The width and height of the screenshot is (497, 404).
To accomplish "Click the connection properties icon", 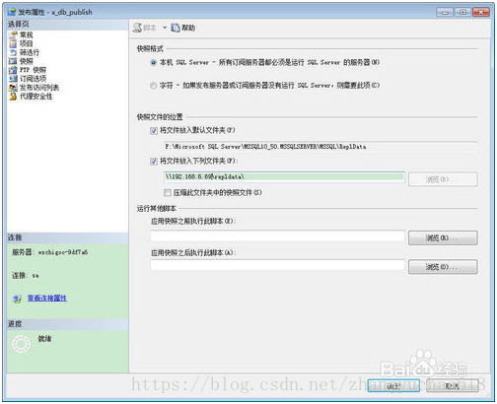I will click(17, 299).
